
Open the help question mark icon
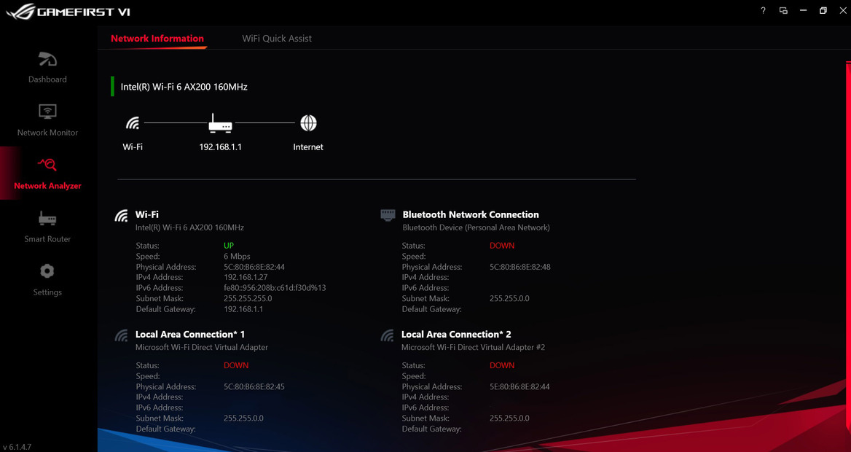click(x=763, y=10)
